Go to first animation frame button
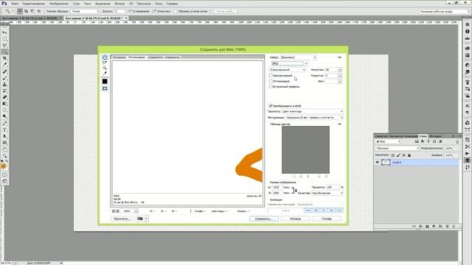Screen dimensions: 472x265 tap(308, 211)
